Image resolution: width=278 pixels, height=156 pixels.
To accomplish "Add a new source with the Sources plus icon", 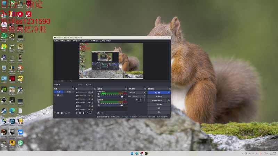I will point(76,113).
